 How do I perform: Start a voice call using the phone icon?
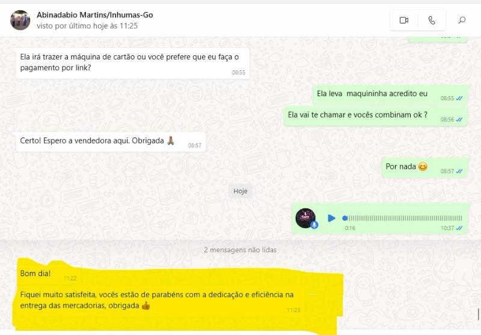click(x=432, y=20)
